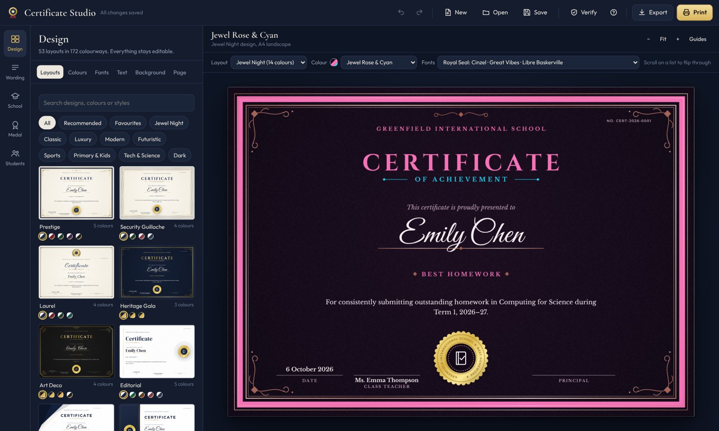This screenshot has width=719, height=431.
Task: Pick the green swatch under Editorial
Action: point(133,395)
